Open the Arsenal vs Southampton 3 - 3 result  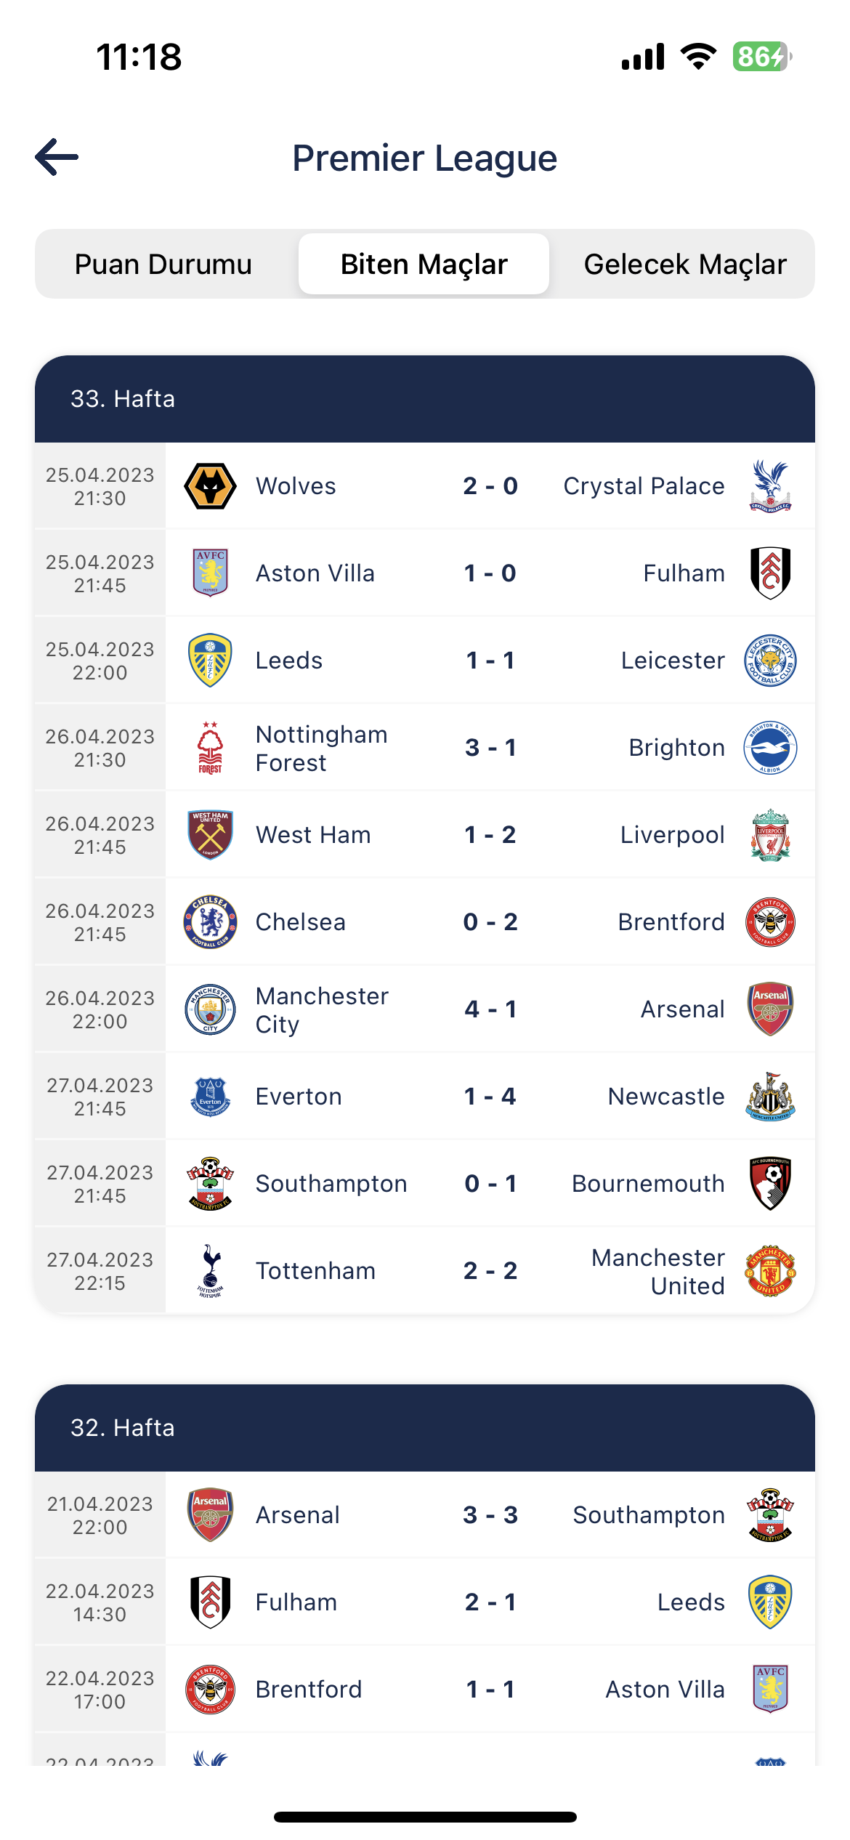490,1515
